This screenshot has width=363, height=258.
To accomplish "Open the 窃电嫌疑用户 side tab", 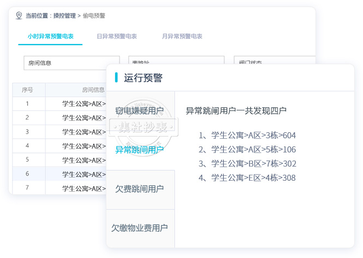I will point(140,111).
